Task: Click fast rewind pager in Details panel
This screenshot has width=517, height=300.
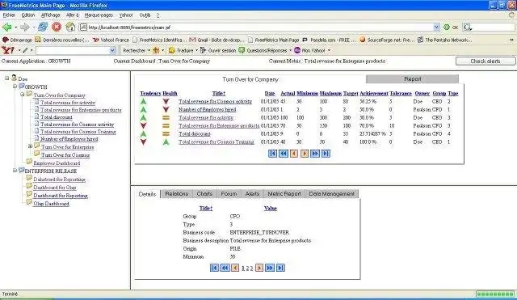Action: (x=225, y=268)
